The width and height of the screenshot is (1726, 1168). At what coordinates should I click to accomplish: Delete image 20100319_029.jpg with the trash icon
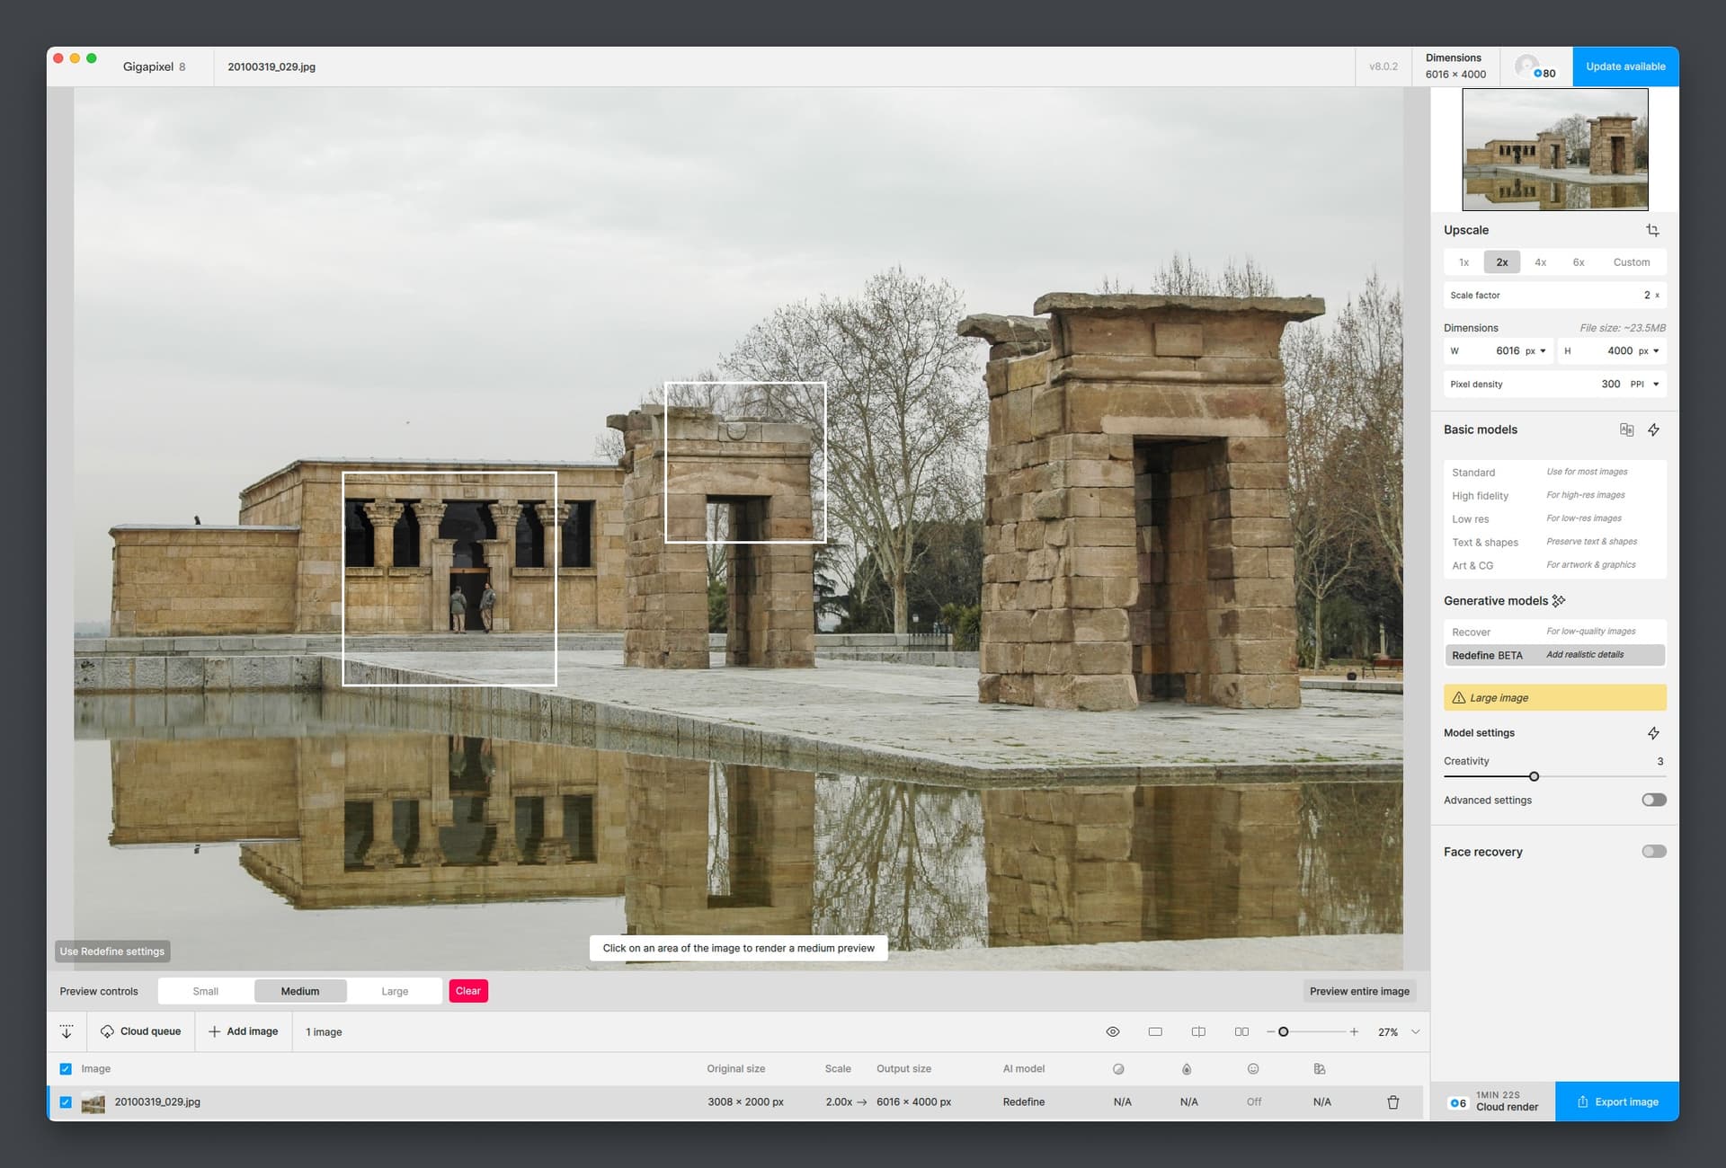[1392, 1102]
